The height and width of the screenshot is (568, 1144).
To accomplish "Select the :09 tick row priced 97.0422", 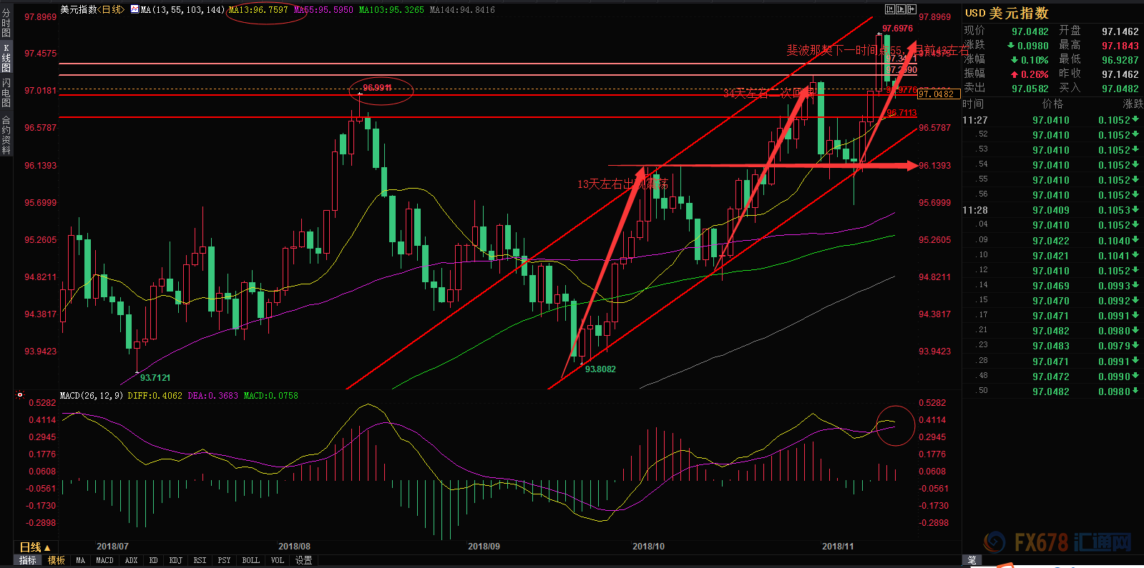I will pyautogui.click(x=1051, y=241).
